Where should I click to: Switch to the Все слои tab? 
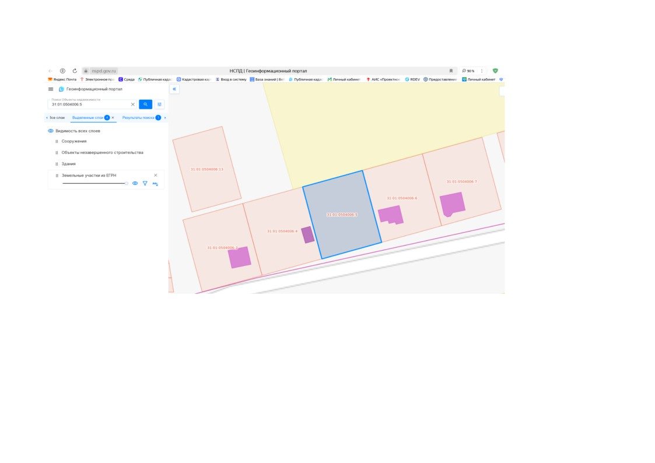click(57, 118)
